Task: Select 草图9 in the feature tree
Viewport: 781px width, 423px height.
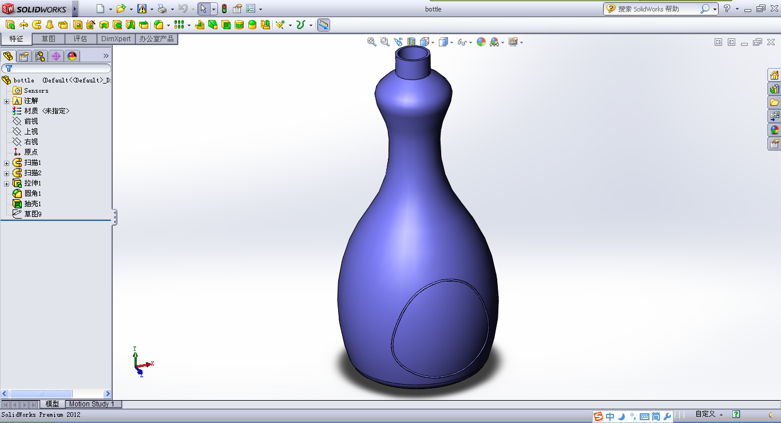Action: (x=27, y=214)
